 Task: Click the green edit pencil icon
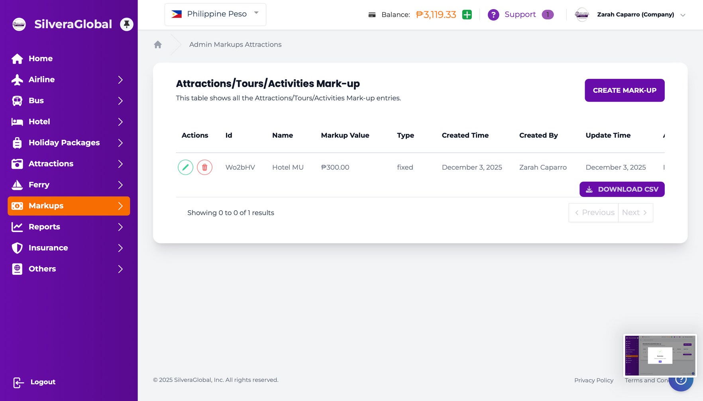coord(185,167)
